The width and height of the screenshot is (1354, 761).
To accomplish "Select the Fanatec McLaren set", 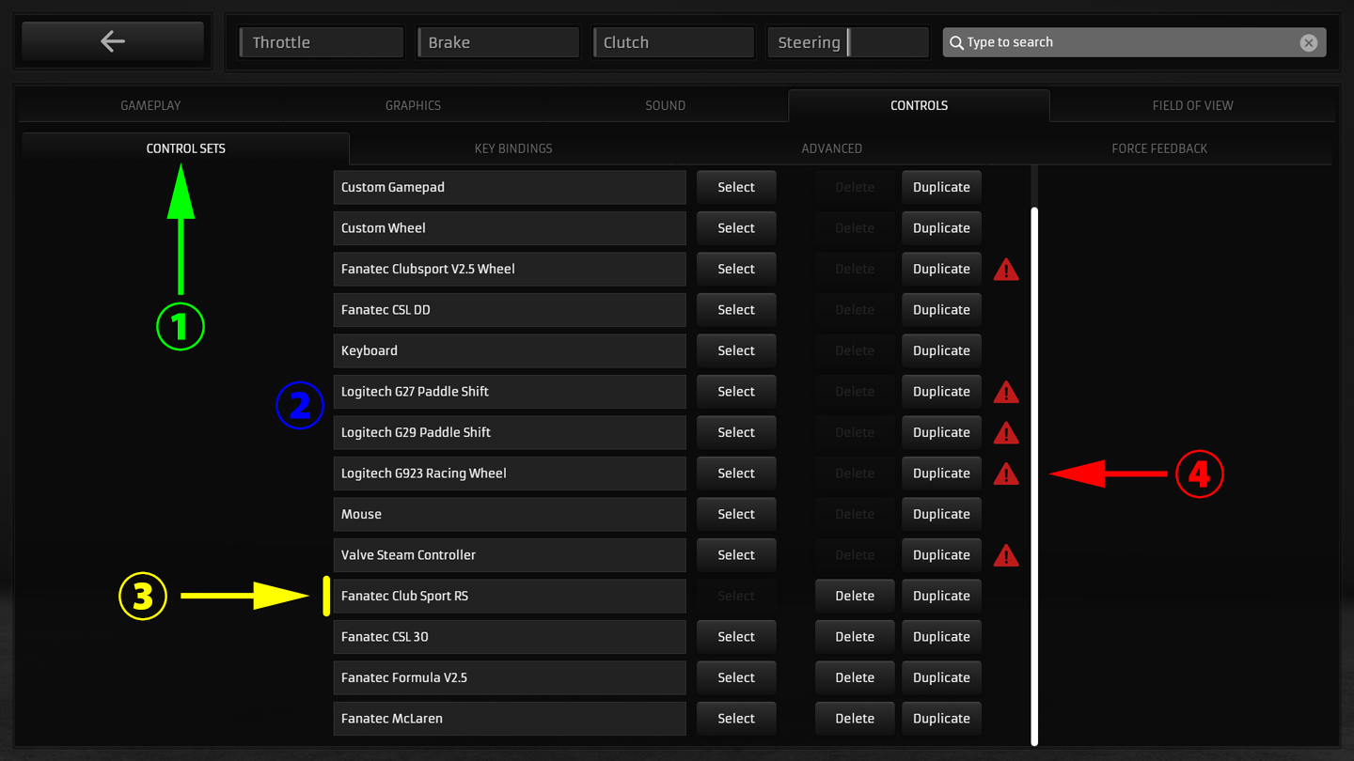I will point(736,719).
